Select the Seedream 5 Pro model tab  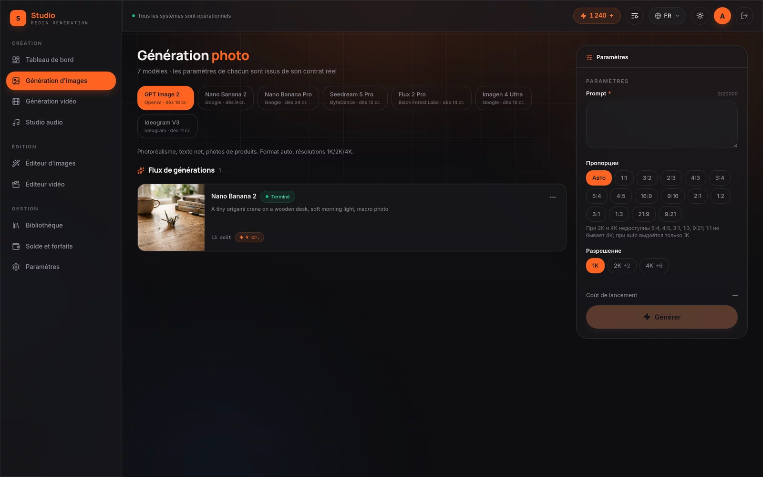click(355, 98)
